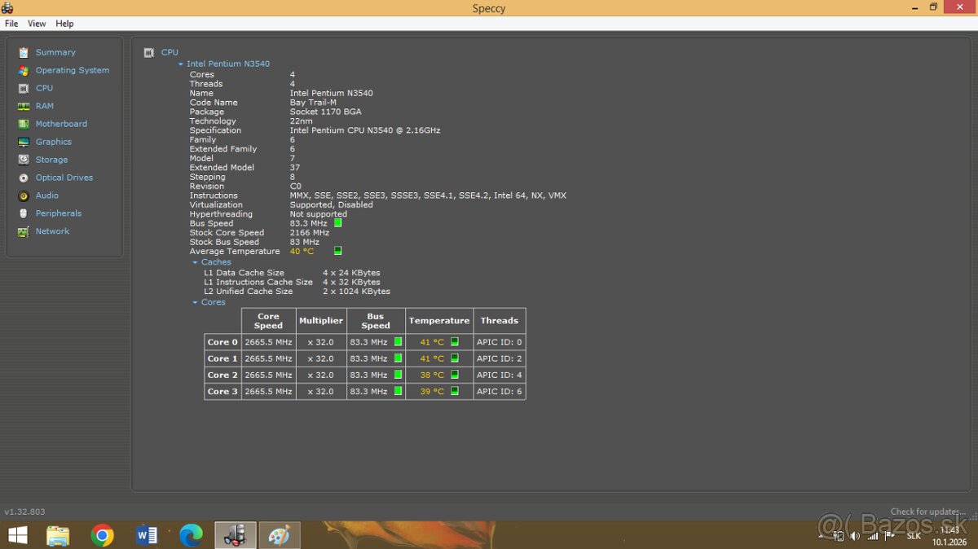Open the Network section icon
Image resolution: width=978 pixels, height=549 pixels.
click(x=24, y=231)
